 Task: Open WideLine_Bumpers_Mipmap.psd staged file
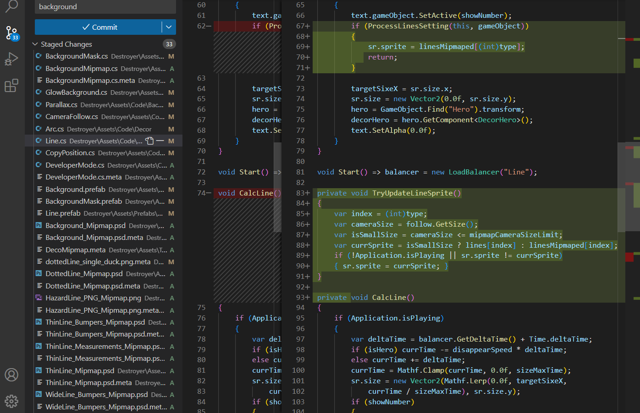coord(104,394)
